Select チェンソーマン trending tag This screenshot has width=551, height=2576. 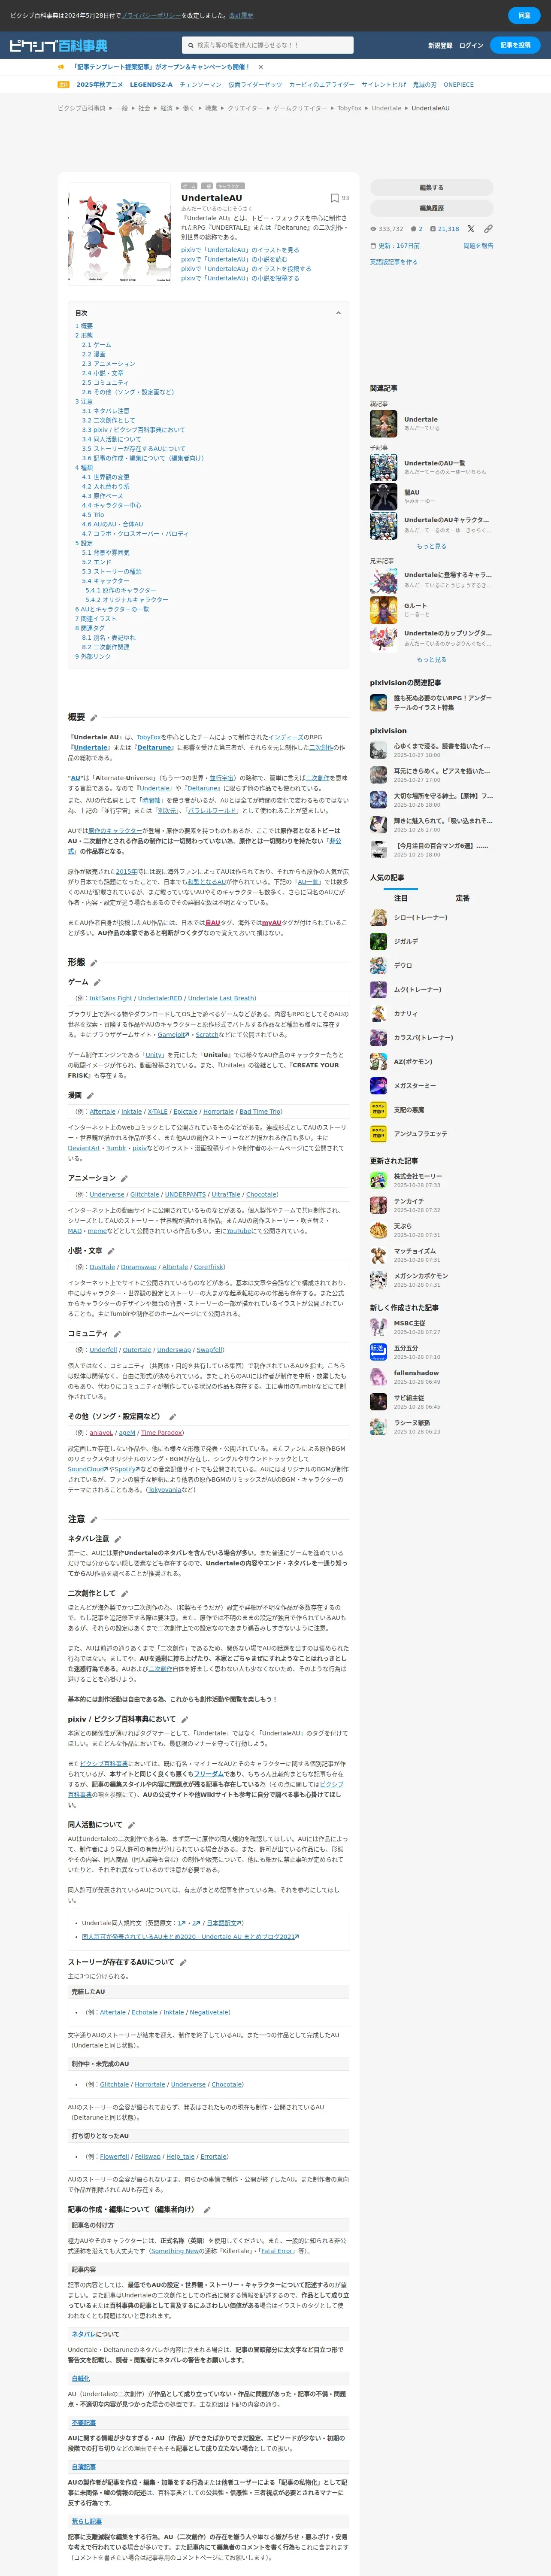pos(200,85)
